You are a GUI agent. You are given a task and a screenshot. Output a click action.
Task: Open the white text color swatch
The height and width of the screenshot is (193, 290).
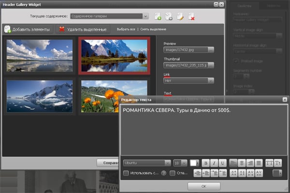point(194,163)
